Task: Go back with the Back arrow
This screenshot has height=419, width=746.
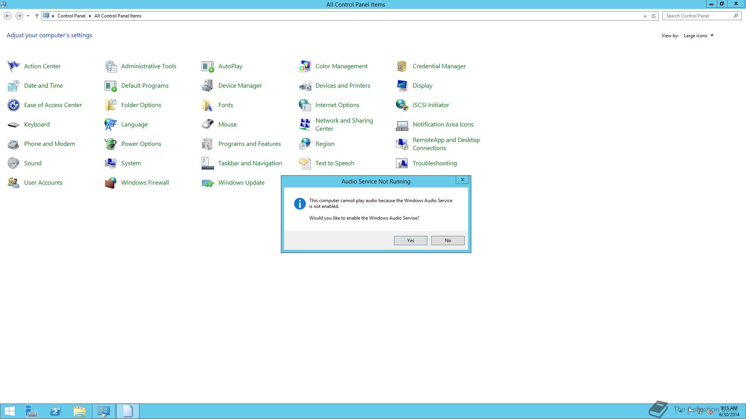Action: tap(7, 16)
